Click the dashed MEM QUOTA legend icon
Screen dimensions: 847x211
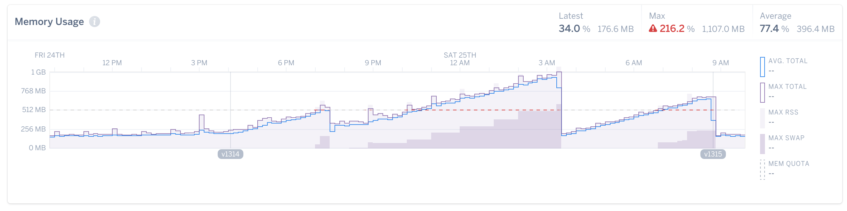point(763,169)
